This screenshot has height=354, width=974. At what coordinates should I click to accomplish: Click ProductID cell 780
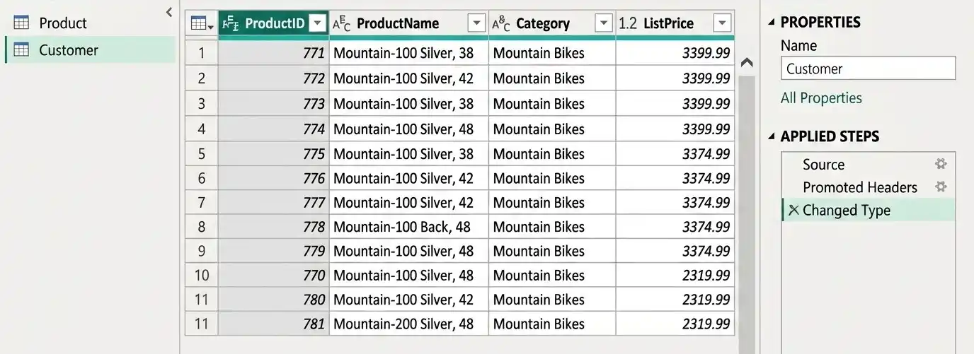(274, 300)
